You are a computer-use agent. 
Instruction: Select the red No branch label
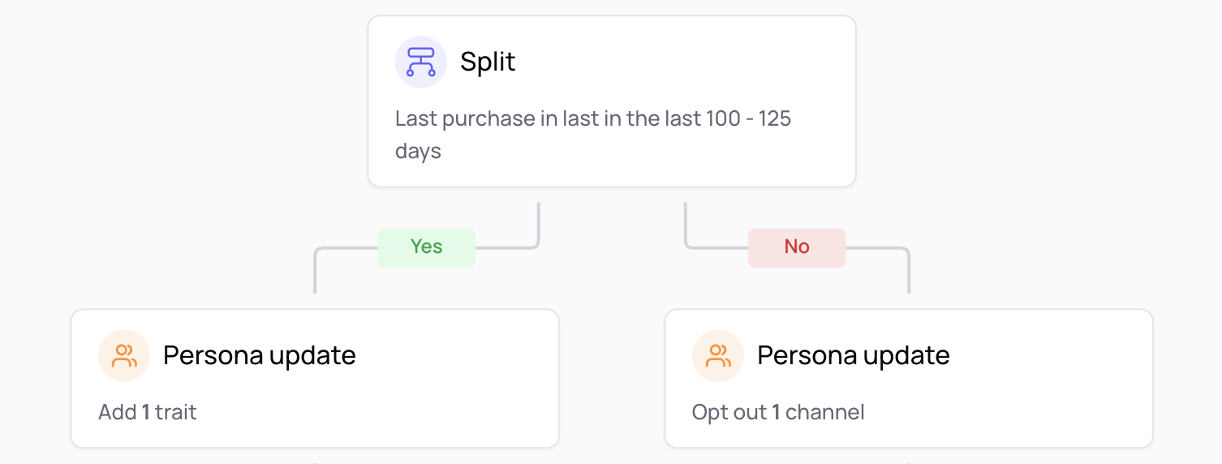797,247
